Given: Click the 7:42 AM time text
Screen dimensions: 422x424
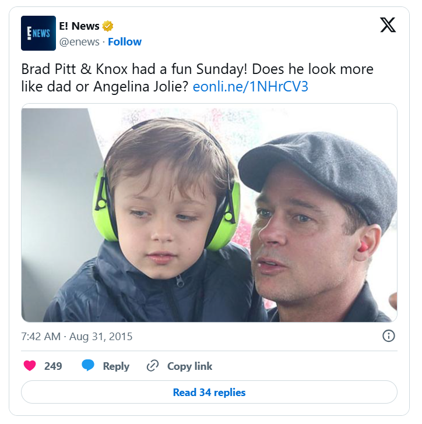Looking at the screenshot, I should coord(41,337).
